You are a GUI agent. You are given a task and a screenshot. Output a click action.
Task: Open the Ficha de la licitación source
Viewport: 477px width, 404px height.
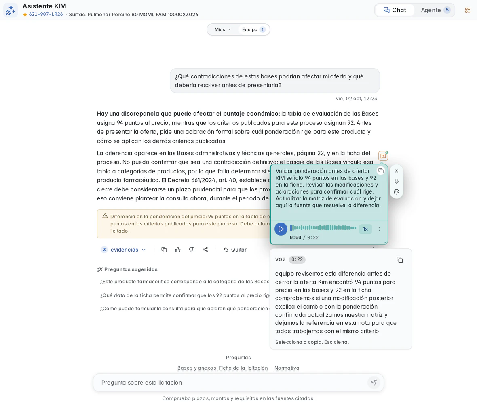tap(243, 368)
